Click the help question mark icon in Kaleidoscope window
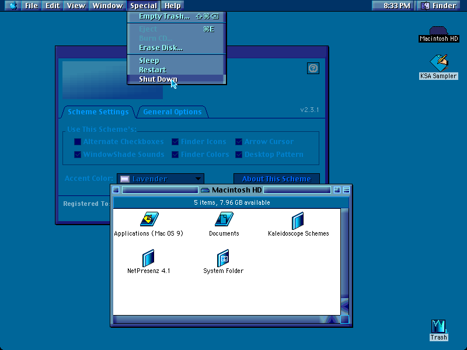The image size is (467, 350). click(313, 68)
